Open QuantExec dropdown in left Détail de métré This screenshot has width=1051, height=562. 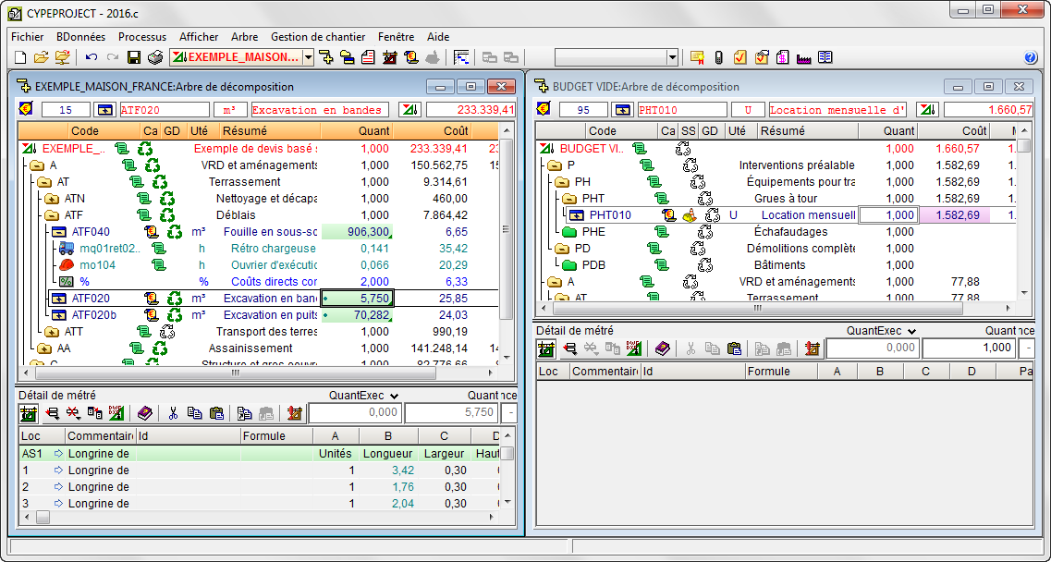tap(394, 396)
